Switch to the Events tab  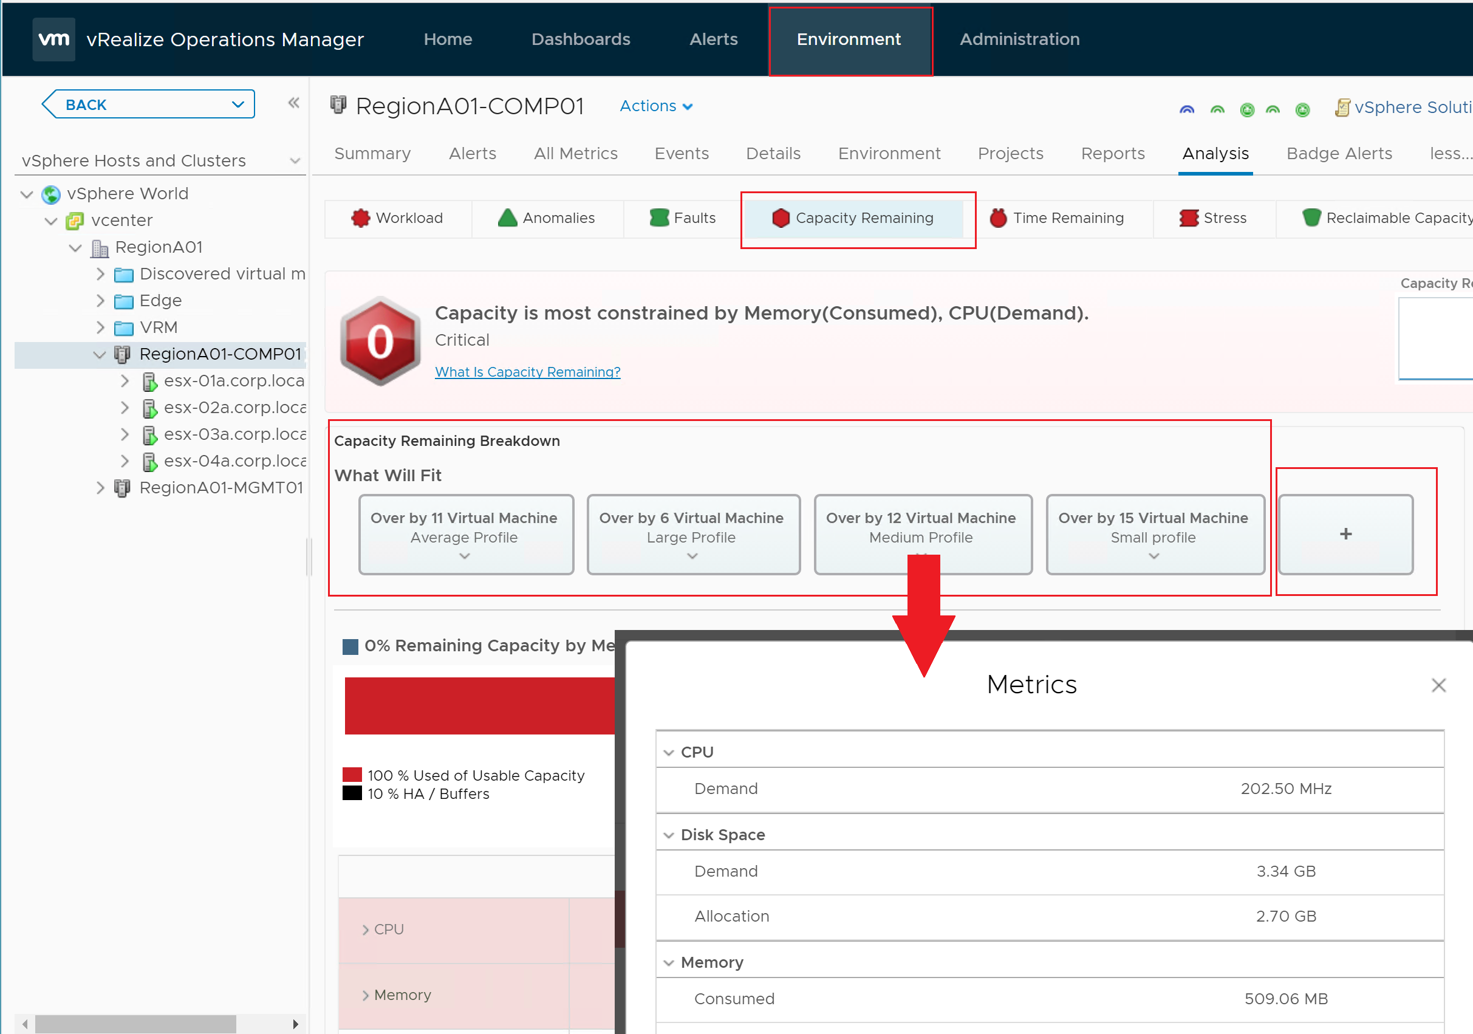click(x=682, y=154)
